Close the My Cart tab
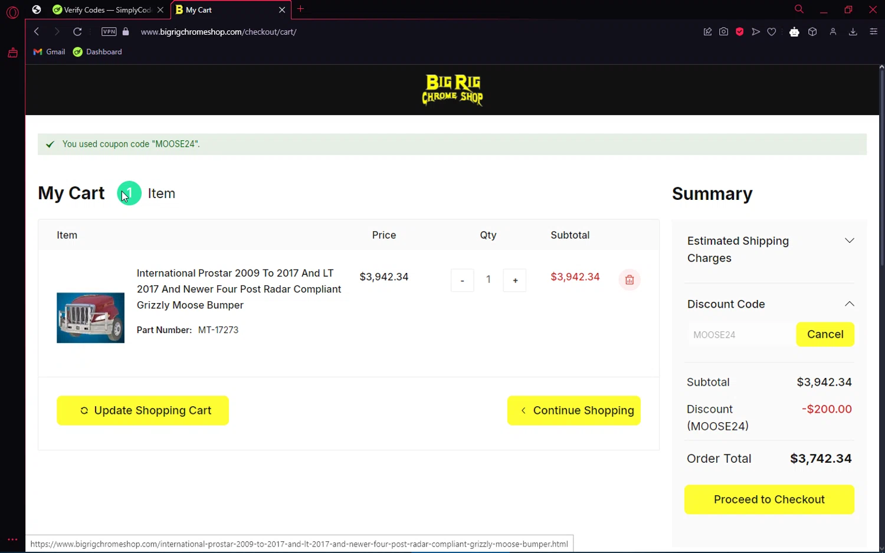 coord(282,10)
